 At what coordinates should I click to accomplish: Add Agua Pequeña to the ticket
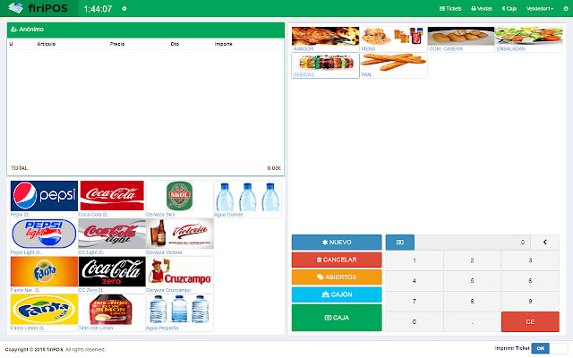click(x=179, y=312)
